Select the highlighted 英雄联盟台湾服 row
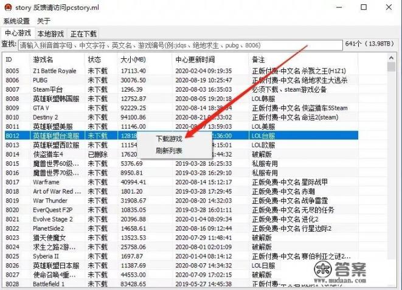 181,135
